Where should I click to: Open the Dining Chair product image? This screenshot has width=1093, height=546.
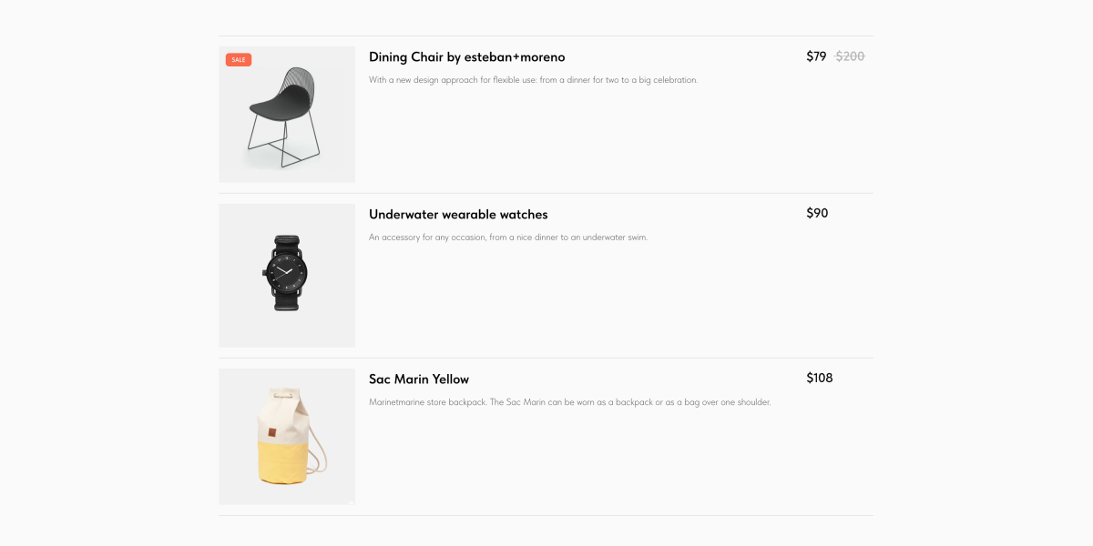pyautogui.click(x=287, y=115)
